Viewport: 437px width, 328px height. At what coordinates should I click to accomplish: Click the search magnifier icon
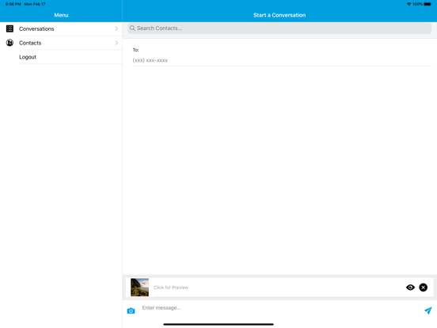(x=132, y=29)
